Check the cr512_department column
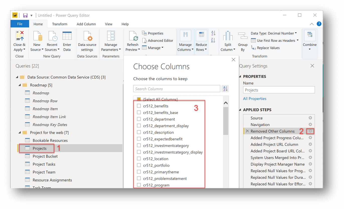344x209 pixels. [139, 119]
